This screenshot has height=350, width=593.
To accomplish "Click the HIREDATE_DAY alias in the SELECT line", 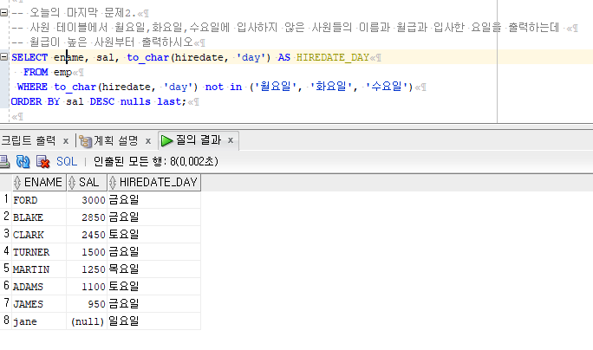I will (x=333, y=57).
